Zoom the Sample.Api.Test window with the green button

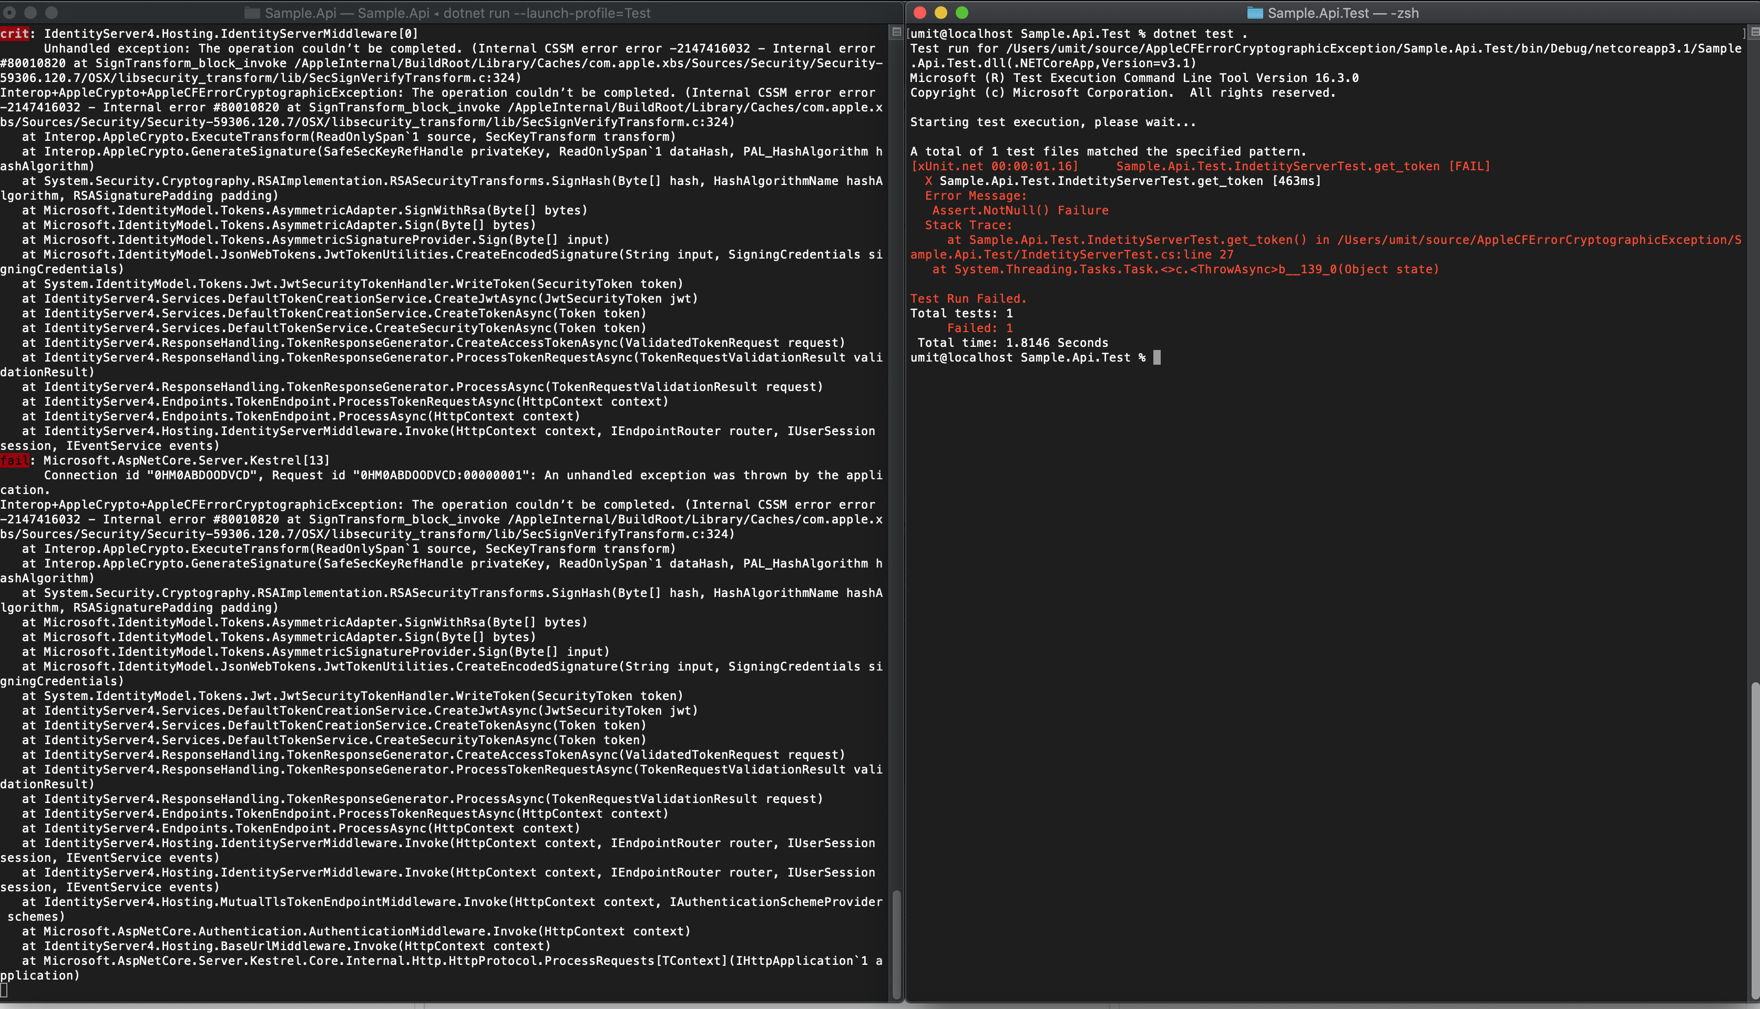click(961, 13)
